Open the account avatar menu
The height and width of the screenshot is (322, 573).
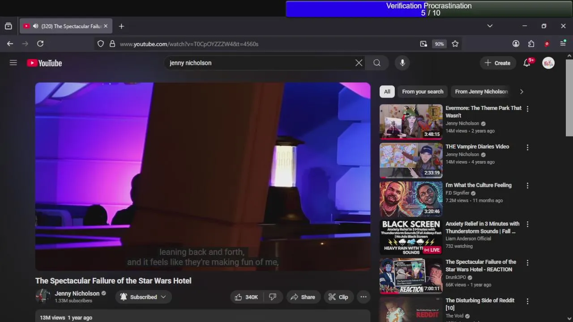click(x=548, y=63)
